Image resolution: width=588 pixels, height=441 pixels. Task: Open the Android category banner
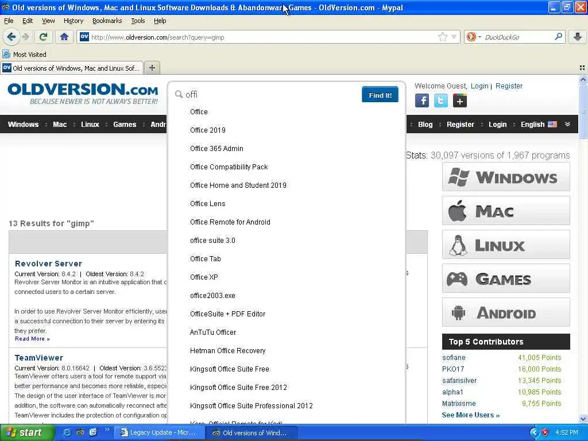pyautogui.click(x=506, y=312)
